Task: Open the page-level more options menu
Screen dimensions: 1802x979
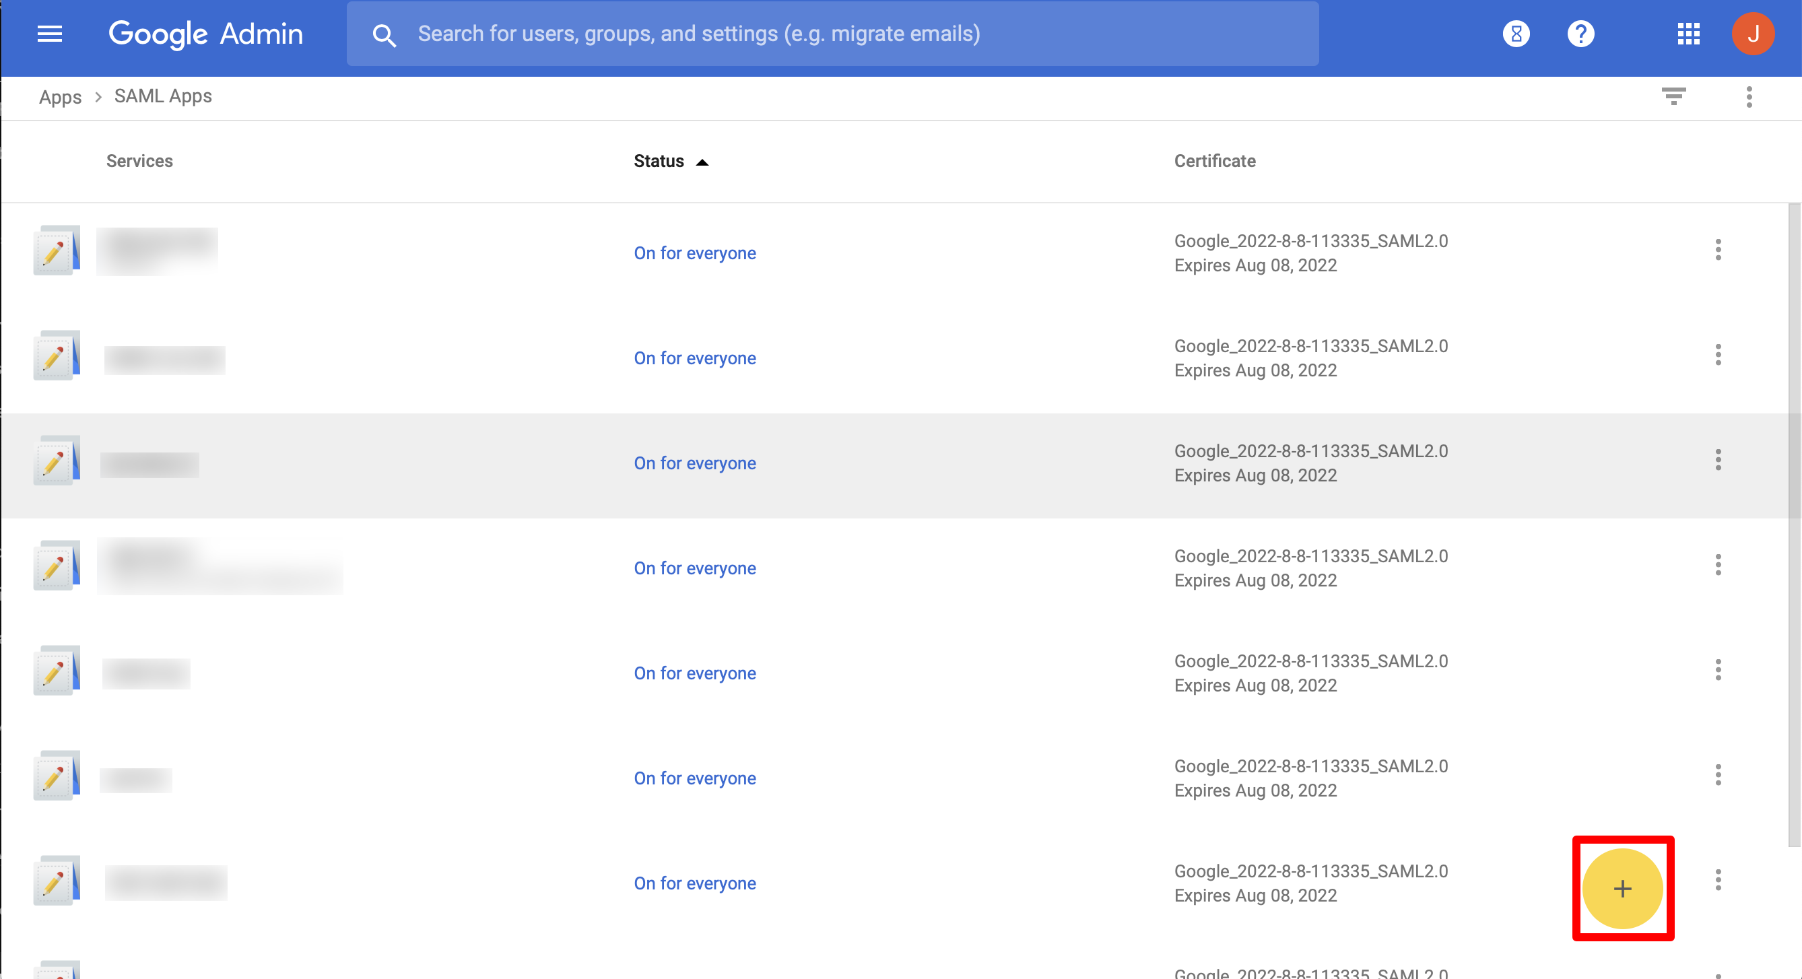Action: click(x=1749, y=97)
